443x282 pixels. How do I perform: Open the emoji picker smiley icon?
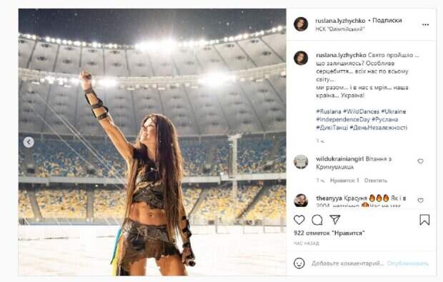(299, 263)
